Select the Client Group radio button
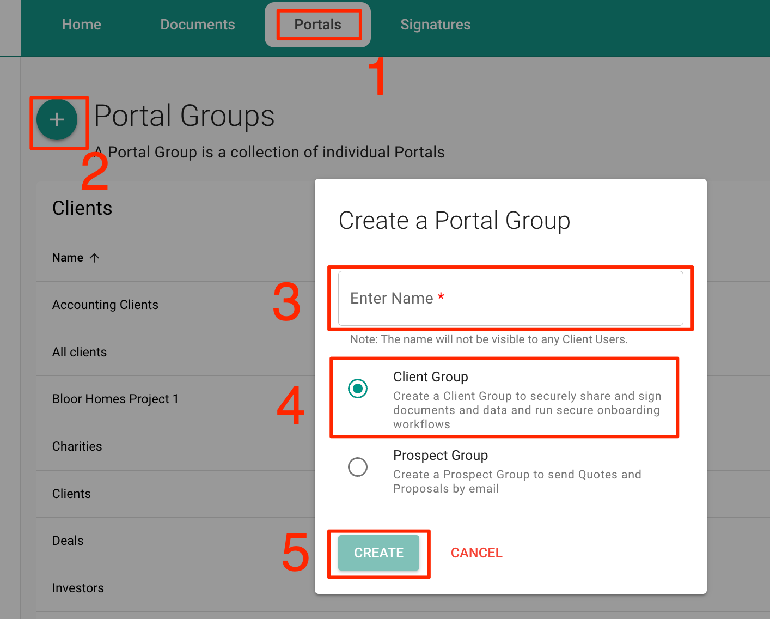The width and height of the screenshot is (770, 619). (x=358, y=389)
